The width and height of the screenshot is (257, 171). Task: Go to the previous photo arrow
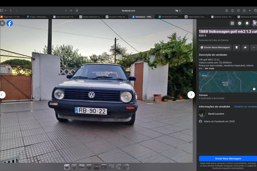(2, 95)
